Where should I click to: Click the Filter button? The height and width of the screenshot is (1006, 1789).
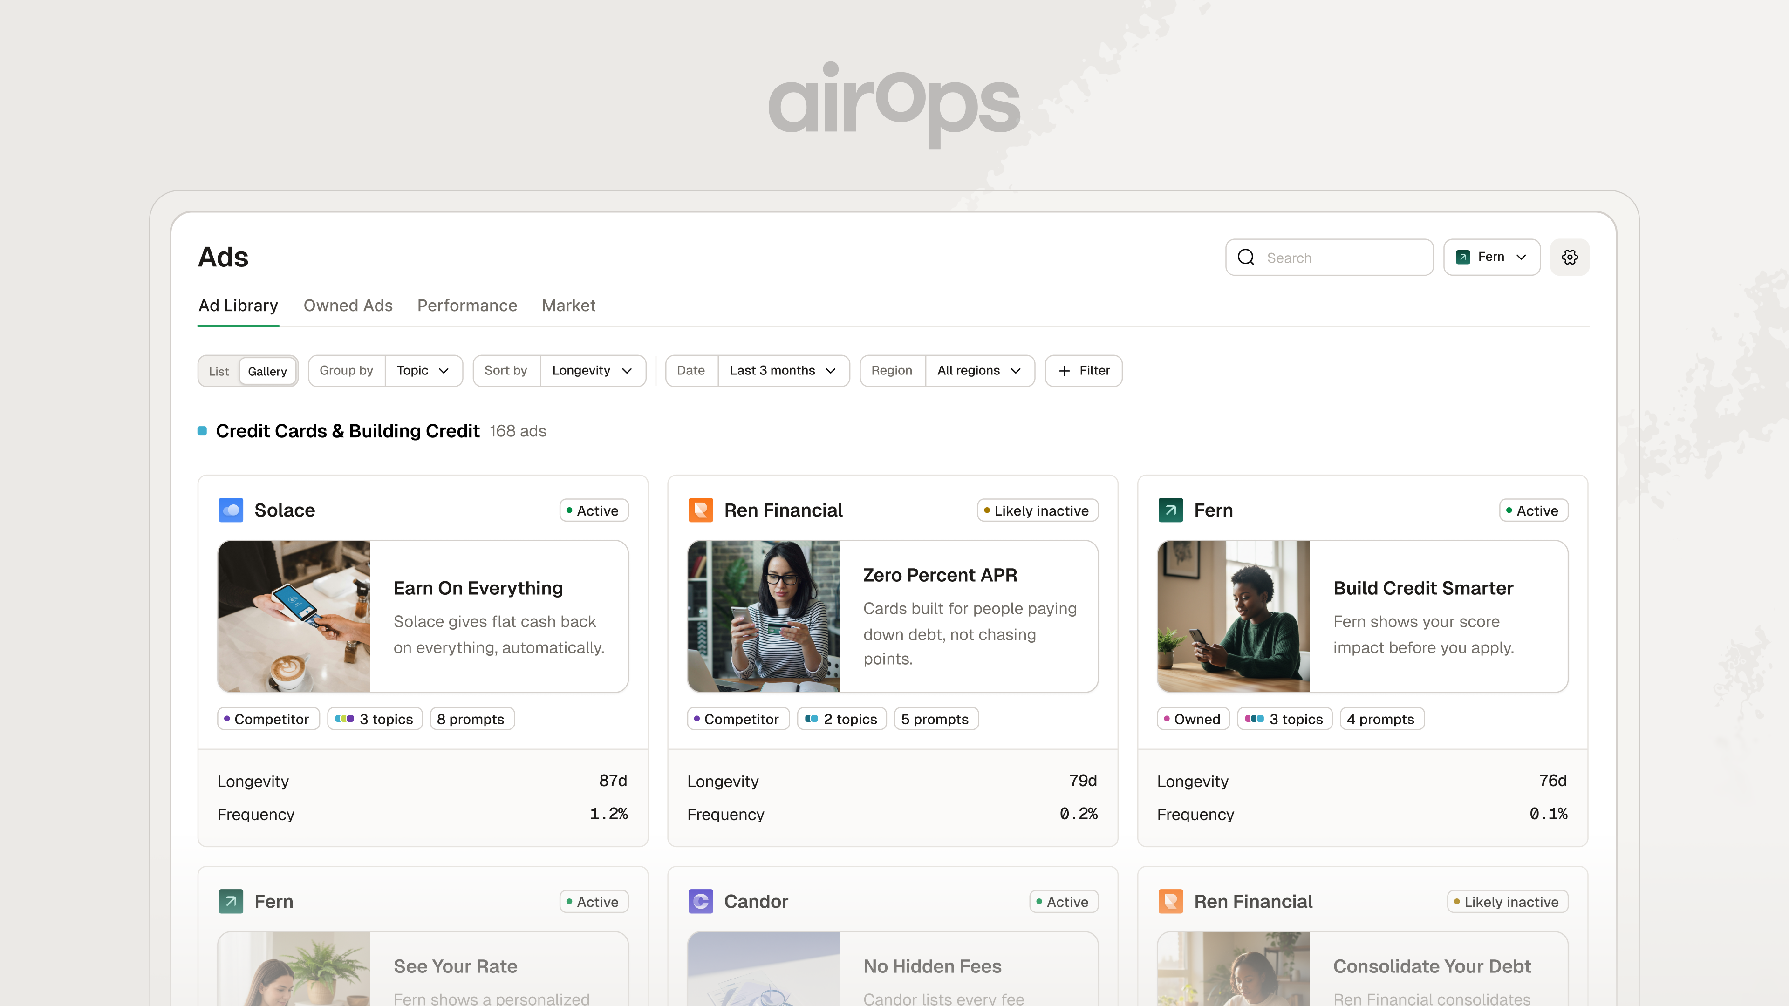pos(1083,371)
